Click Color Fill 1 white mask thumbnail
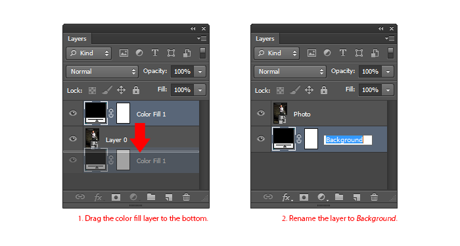This screenshot has height=246, width=460. coord(124,113)
